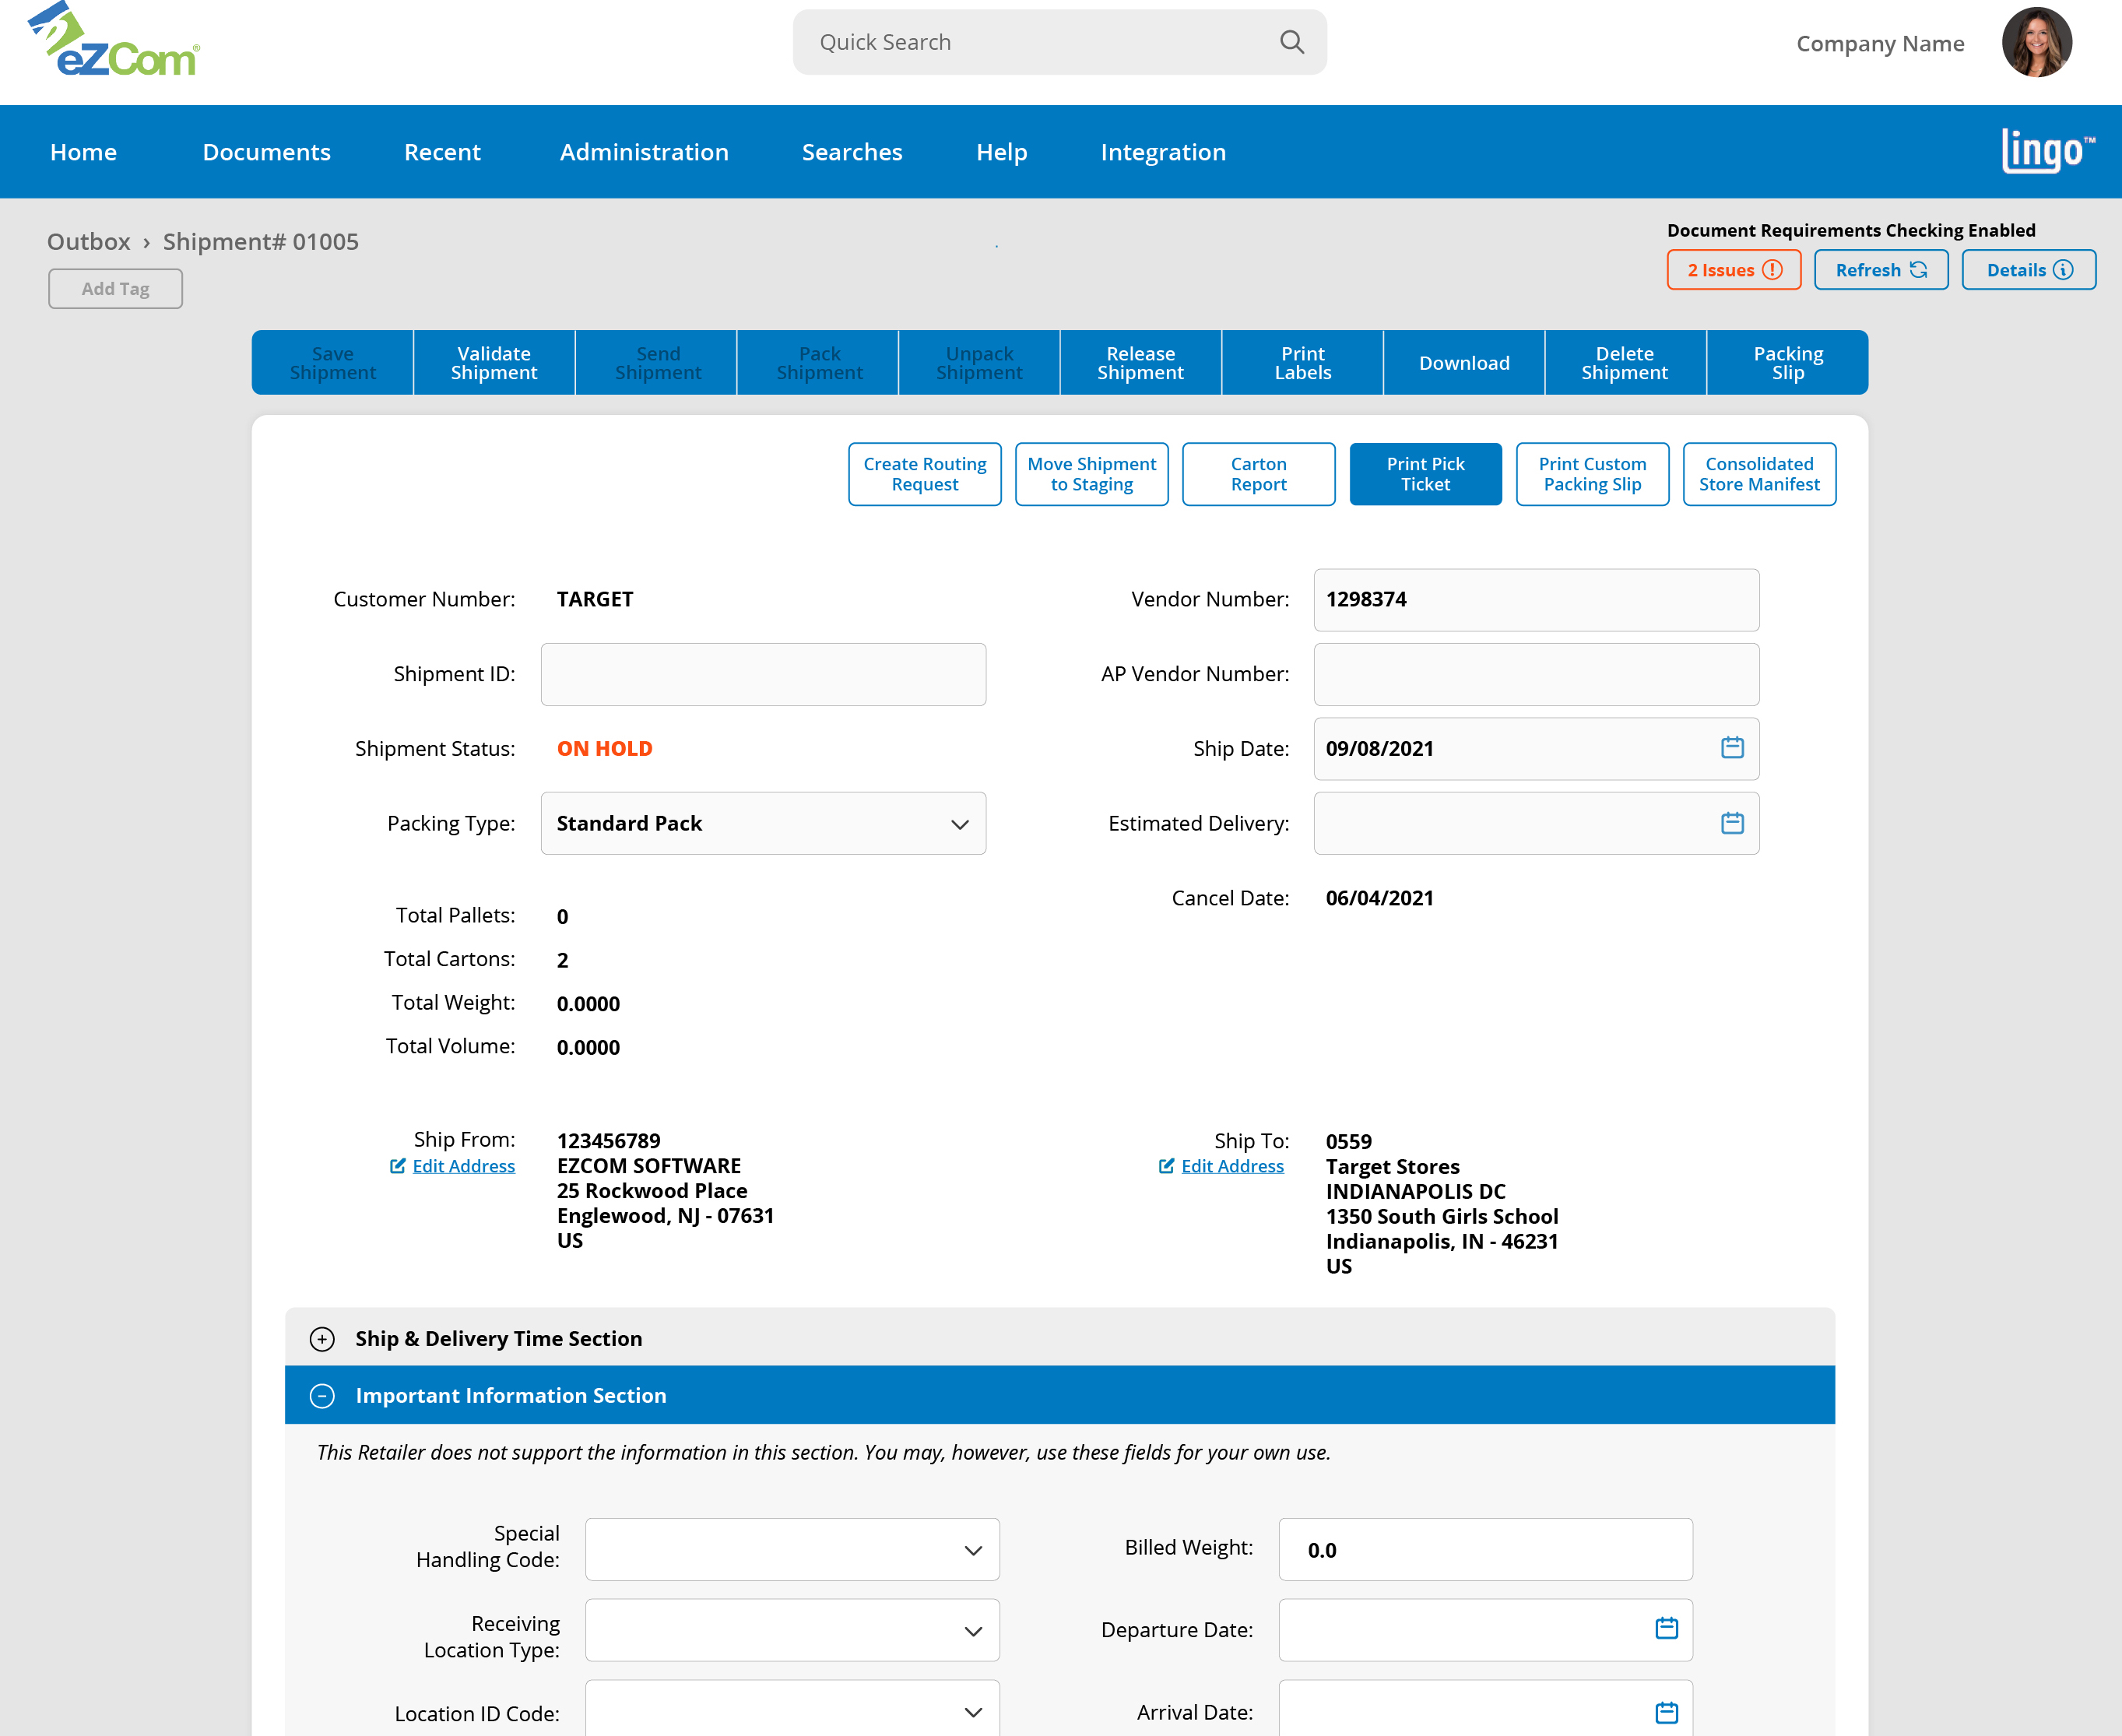Click the Lingo logo

click(2046, 151)
